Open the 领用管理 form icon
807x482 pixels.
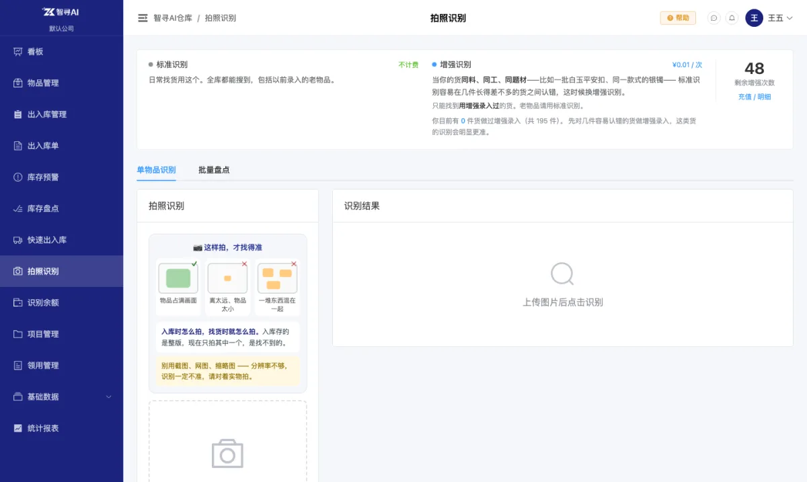pos(18,366)
